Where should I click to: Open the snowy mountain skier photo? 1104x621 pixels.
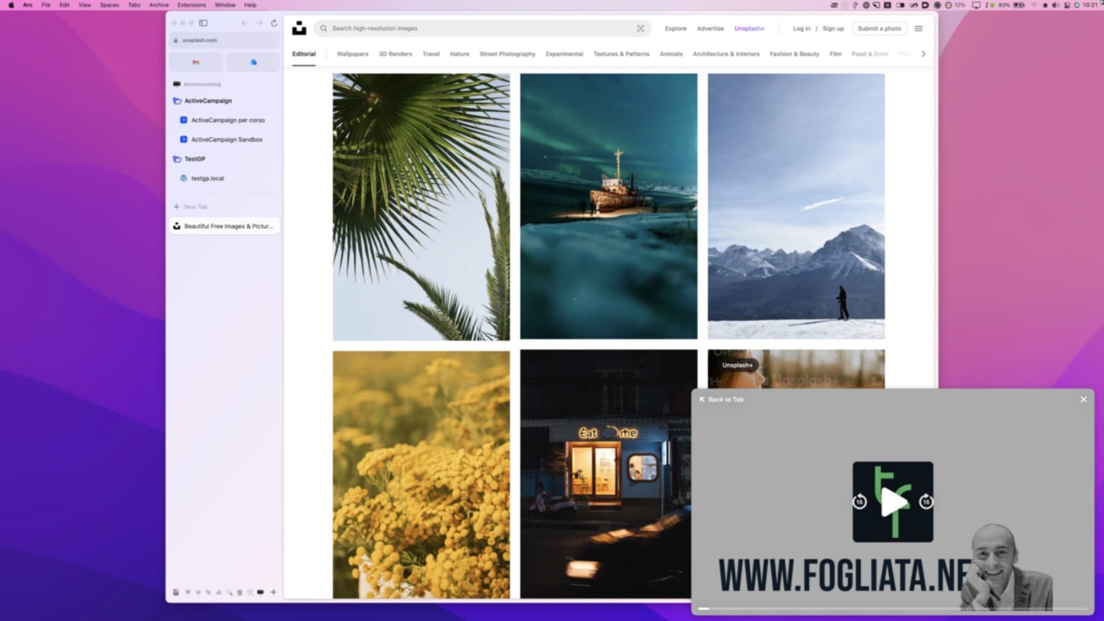[x=796, y=206]
